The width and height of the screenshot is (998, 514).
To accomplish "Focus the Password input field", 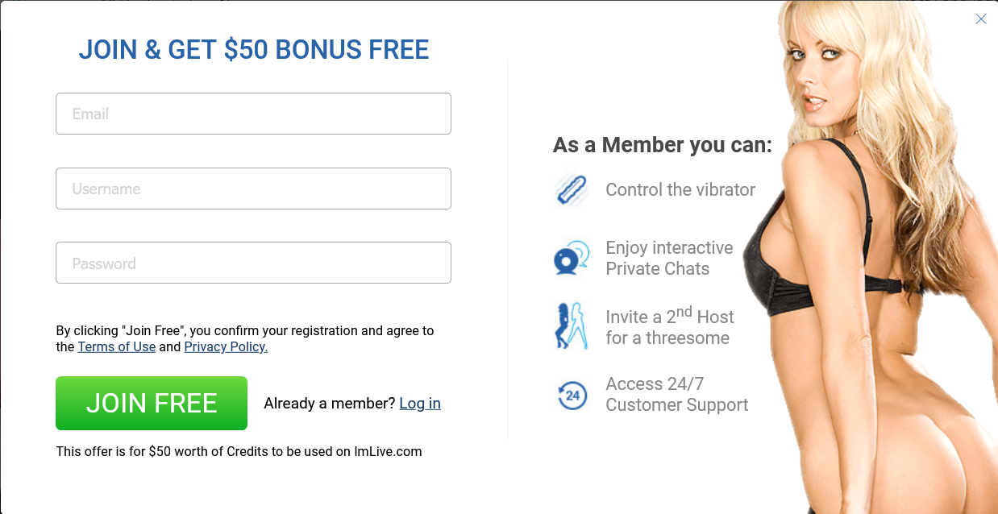I will click(253, 263).
